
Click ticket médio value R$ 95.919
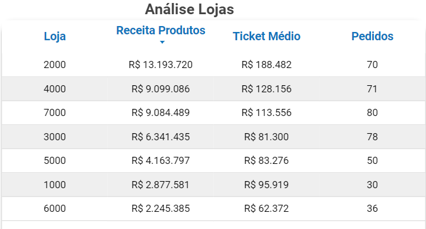(267, 185)
